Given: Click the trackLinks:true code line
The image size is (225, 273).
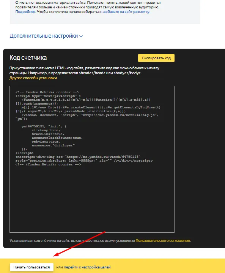Looking at the screenshot, I should click(48, 134).
